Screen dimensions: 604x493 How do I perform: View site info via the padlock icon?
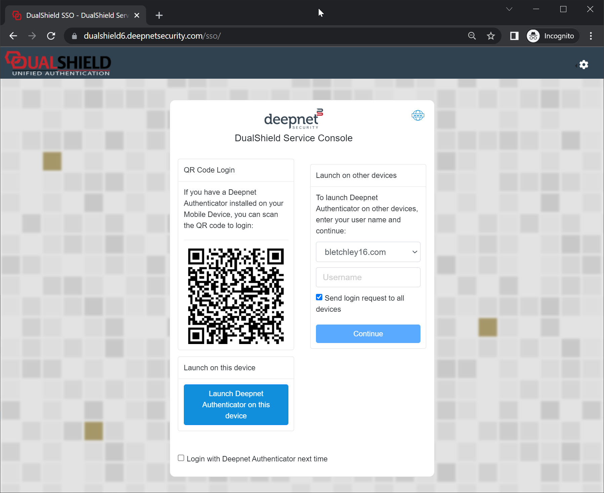click(75, 36)
